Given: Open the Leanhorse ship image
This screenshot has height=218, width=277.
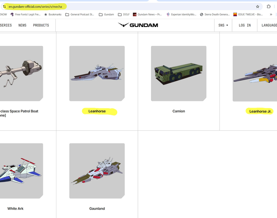Looking at the screenshot, I should 97,74.
